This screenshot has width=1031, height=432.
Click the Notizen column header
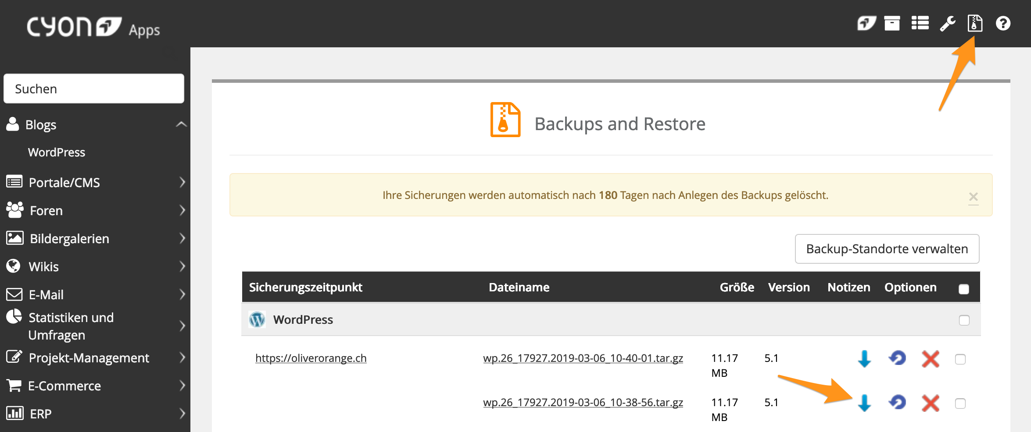point(848,287)
